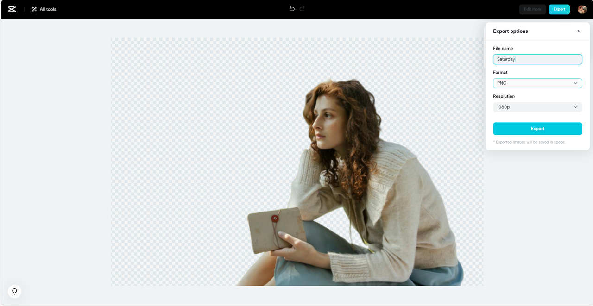593x306 pixels.
Task: Open the user profile avatar
Action: pyautogui.click(x=582, y=9)
